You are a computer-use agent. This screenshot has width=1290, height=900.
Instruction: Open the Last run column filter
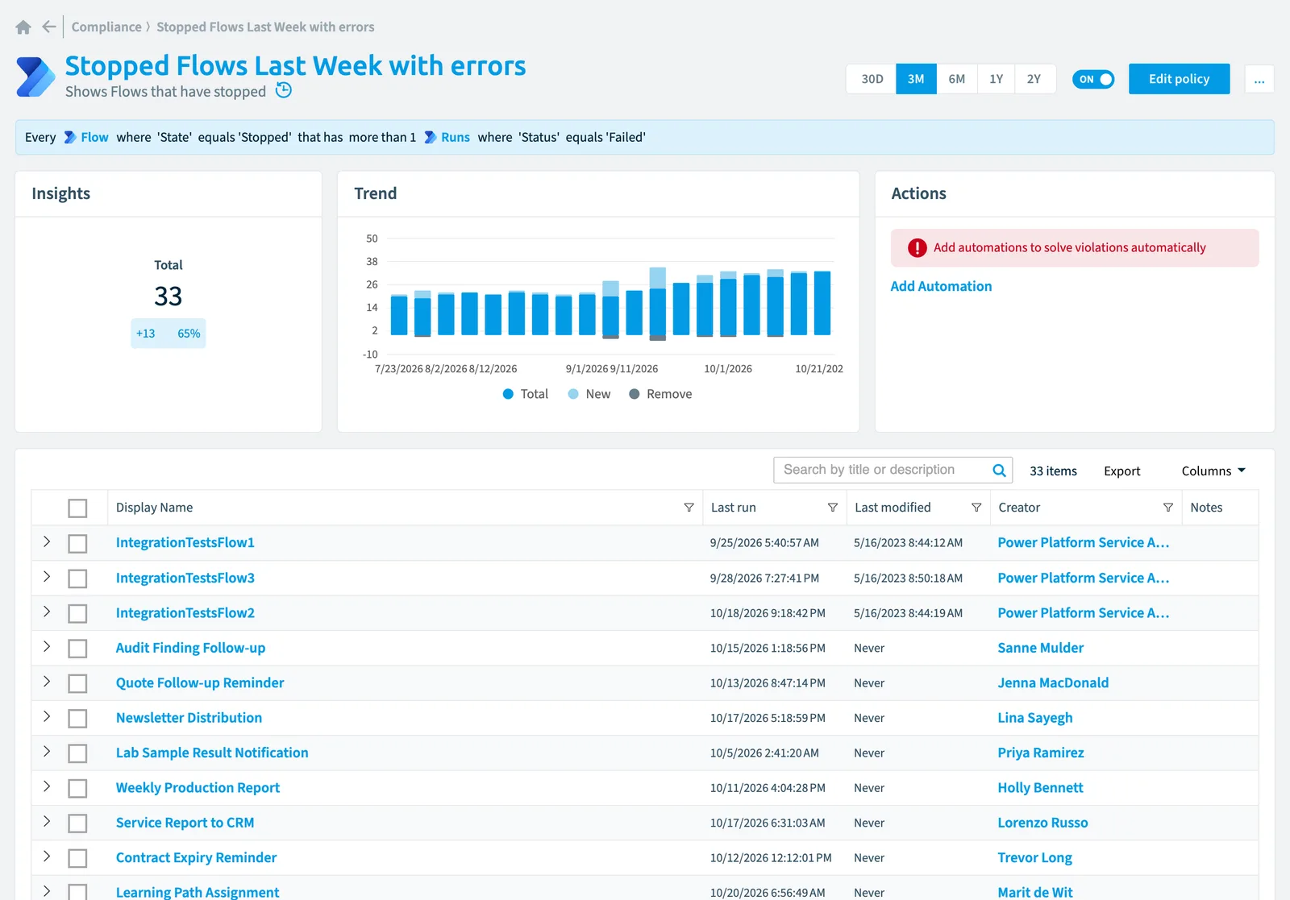click(833, 508)
